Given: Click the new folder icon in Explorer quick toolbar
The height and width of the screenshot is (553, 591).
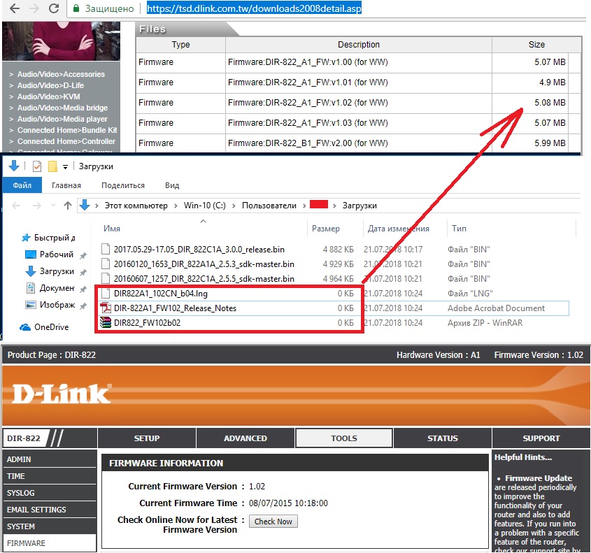Looking at the screenshot, I should (52, 166).
